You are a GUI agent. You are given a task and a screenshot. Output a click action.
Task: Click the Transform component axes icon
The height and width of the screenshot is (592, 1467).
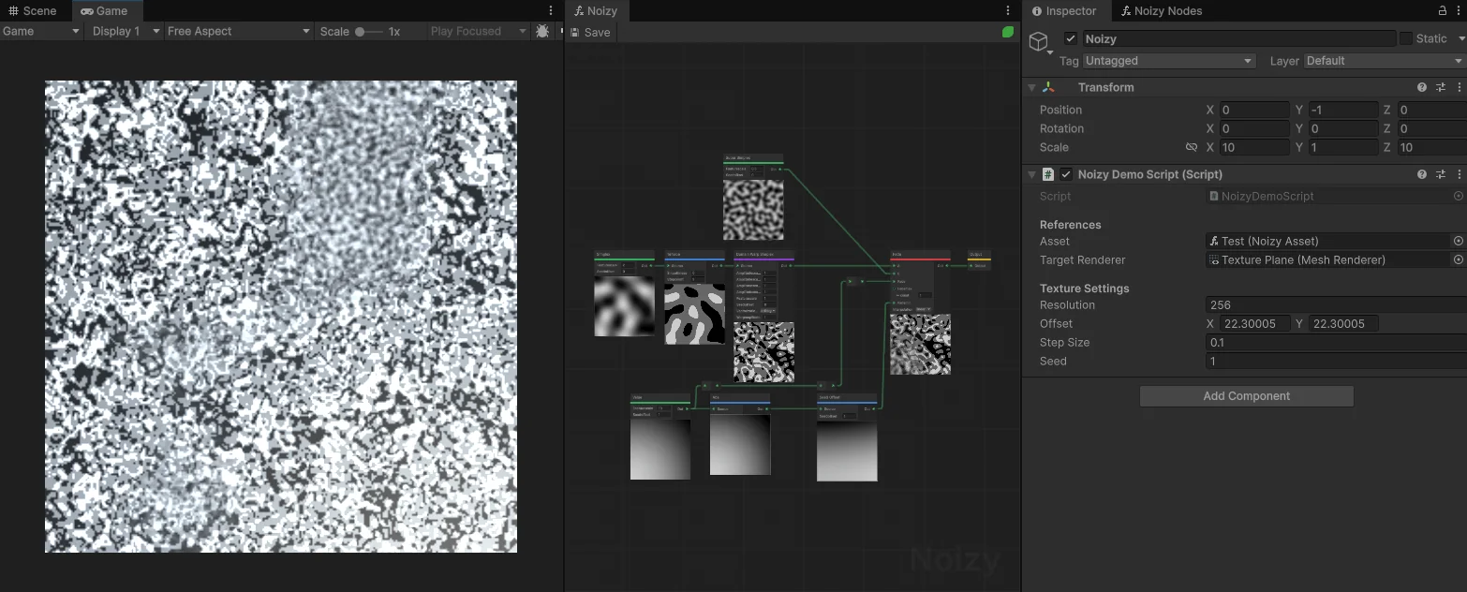(x=1048, y=87)
